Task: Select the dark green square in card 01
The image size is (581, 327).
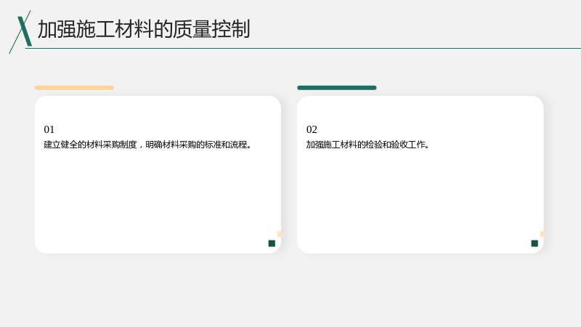Action: (x=272, y=243)
